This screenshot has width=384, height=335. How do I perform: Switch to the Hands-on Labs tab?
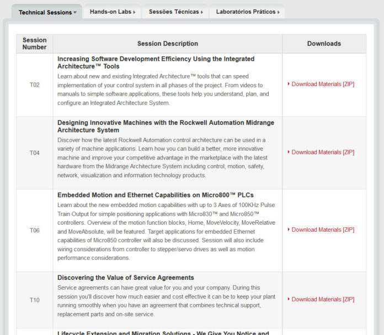(x=112, y=12)
